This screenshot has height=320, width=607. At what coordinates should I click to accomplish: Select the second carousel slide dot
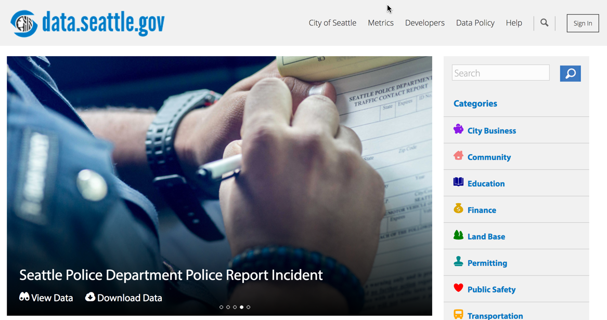pyautogui.click(x=228, y=307)
